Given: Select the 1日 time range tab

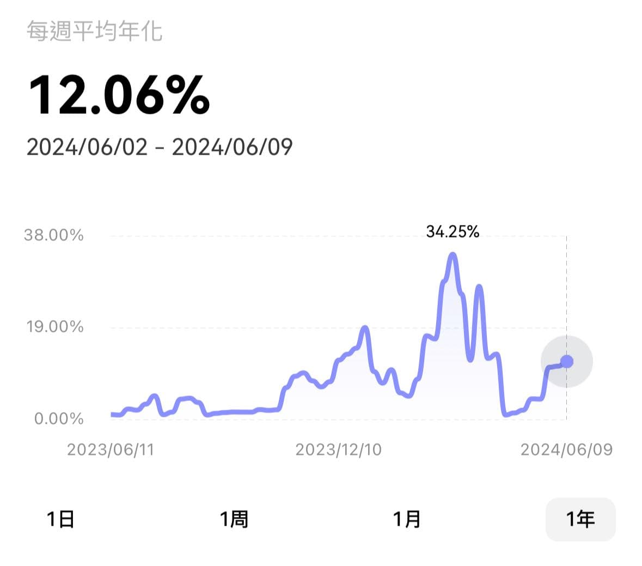Looking at the screenshot, I should (x=60, y=519).
